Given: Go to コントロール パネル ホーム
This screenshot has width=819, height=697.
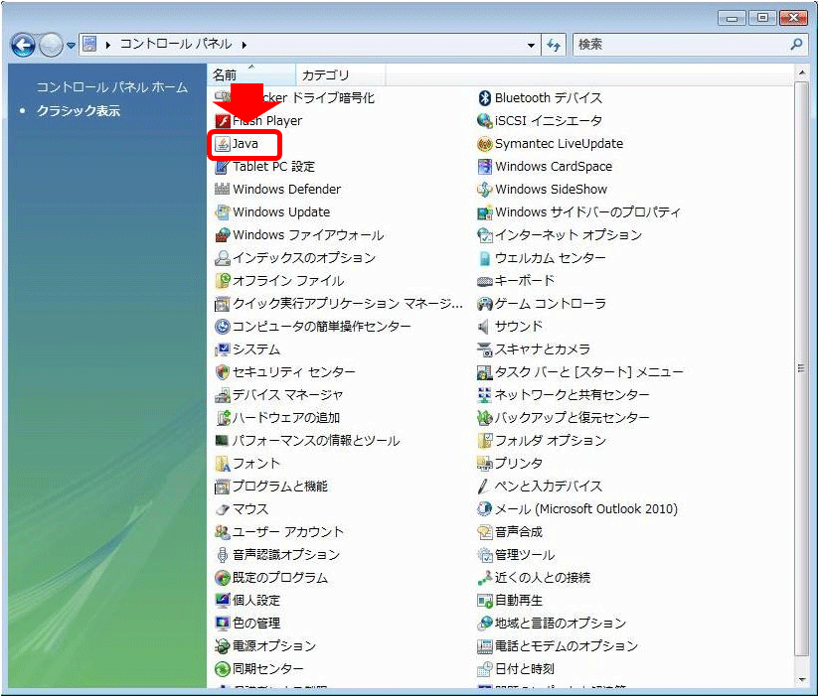Looking at the screenshot, I should pyautogui.click(x=112, y=87).
